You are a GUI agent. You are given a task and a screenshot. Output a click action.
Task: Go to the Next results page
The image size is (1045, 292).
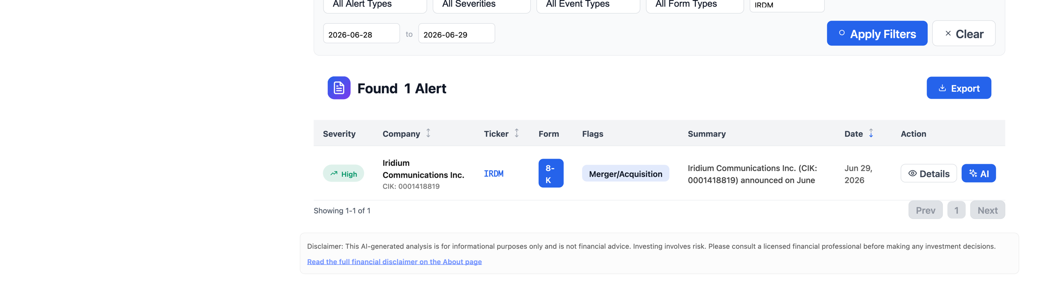[988, 210]
